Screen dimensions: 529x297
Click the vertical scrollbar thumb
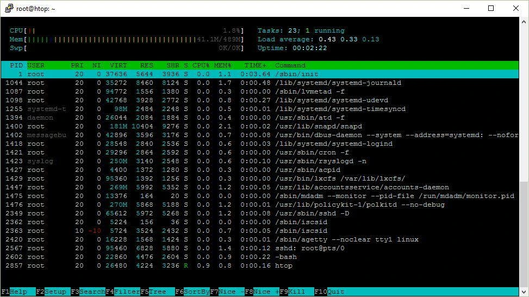click(524, 234)
